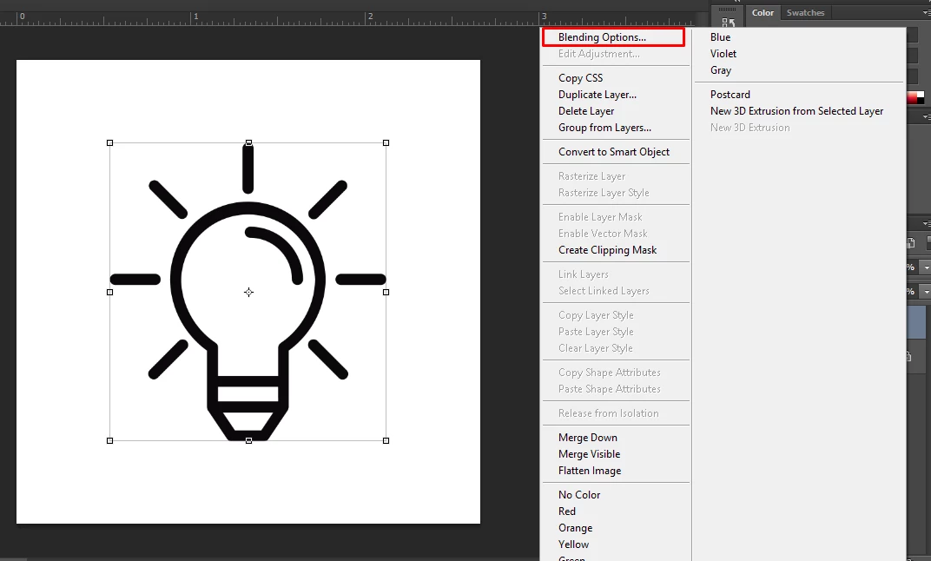The width and height of the screenshot is (931, 561).
Task: Choose Delete Layer from the context menu
Action: click(586, 111)
